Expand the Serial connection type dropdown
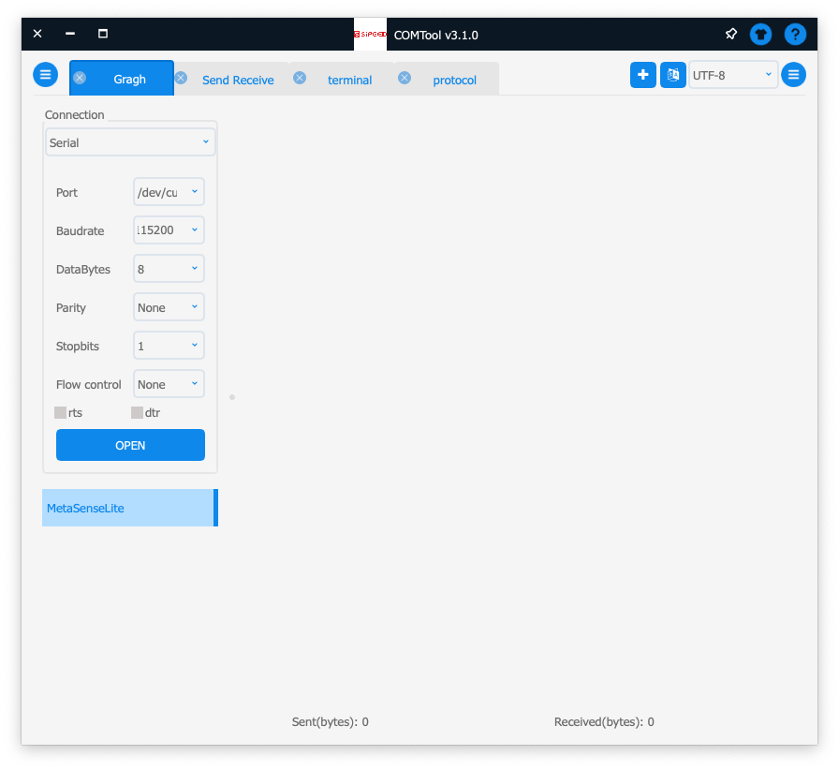Viewport: 839px width, 770px height. [x=130, y=142]
